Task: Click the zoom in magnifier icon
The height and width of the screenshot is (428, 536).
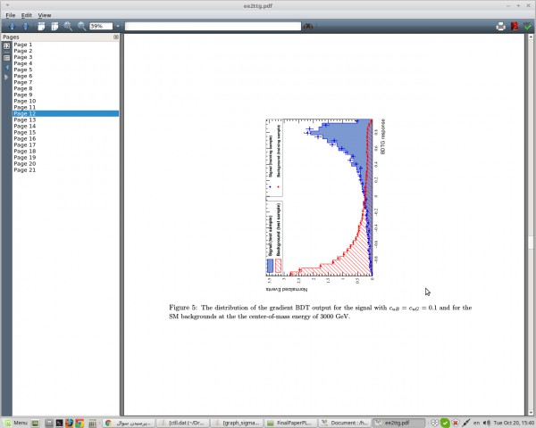Action: click(68, 27)
